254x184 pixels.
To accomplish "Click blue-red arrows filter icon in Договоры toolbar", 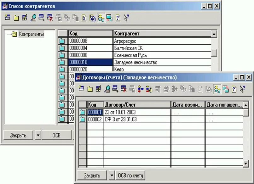I will (x=141, y=89).
